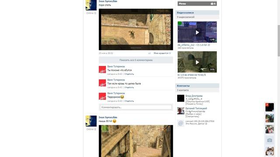
Task: Open the 9 videos count link
Action: [185, 17]
